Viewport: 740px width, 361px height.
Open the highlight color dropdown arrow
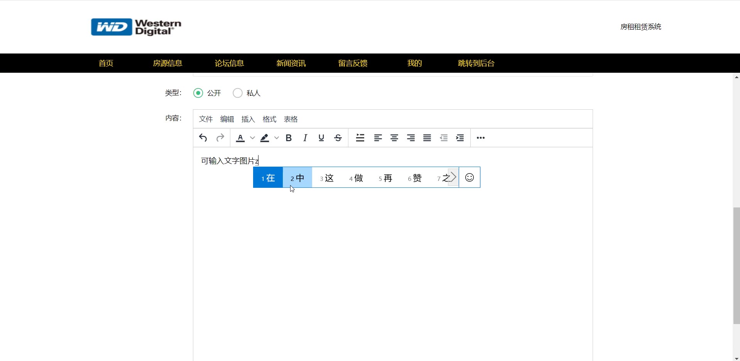[x=277, y=138]
